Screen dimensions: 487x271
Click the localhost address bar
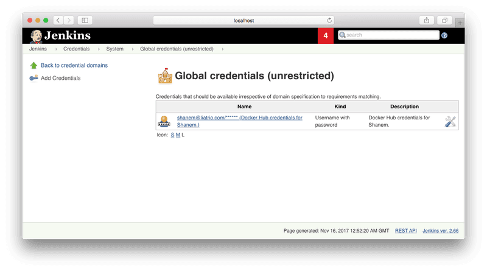[243, 20]
